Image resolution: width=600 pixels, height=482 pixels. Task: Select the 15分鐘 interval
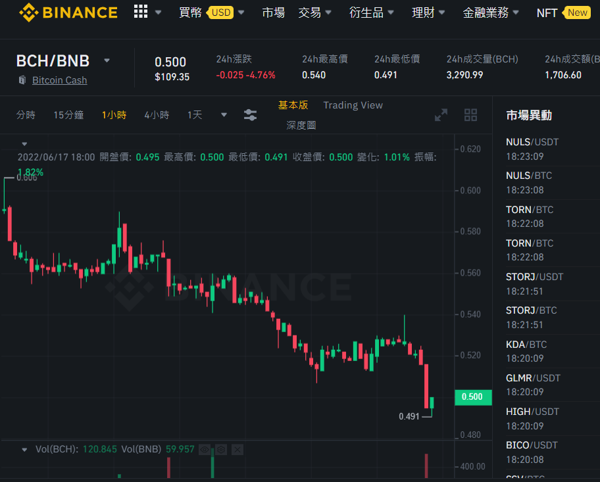click(68, 115)
